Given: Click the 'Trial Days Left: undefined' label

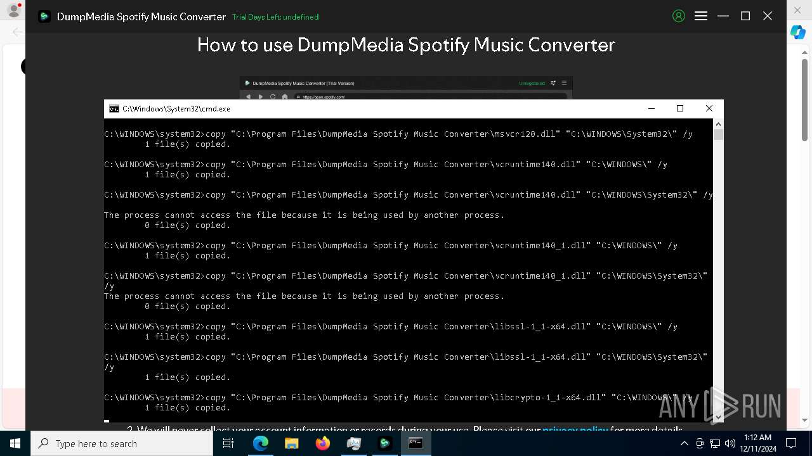Looking at the screenshot, I should [275, 17].
